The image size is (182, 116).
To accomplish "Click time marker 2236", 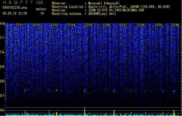I will pos(106,25).
